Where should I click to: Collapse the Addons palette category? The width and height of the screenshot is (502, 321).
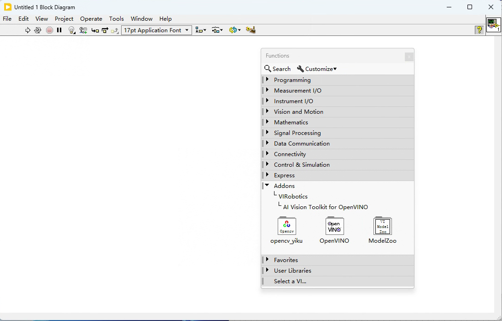pyautogui.click(x=284, y=186)
